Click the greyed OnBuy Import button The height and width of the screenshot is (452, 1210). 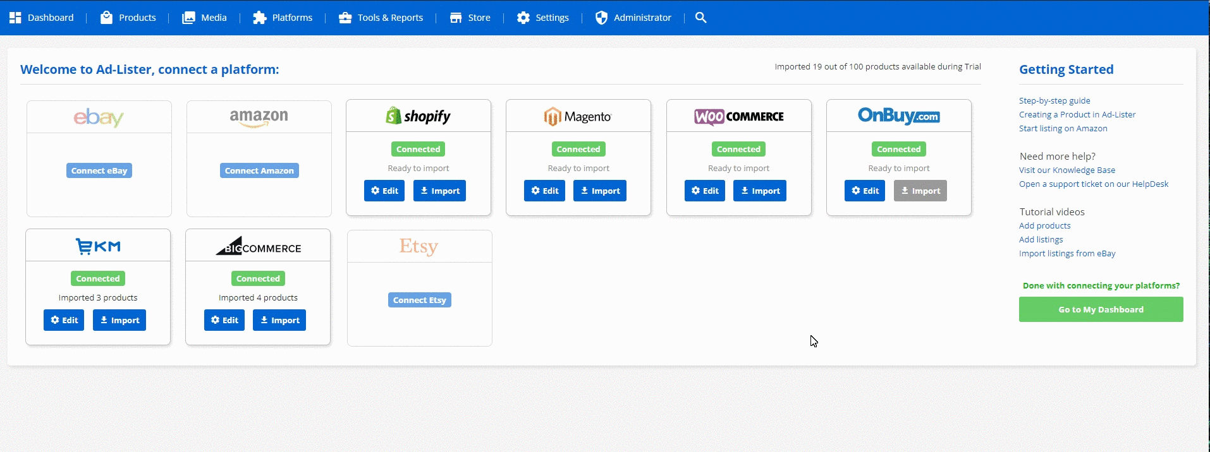pyautogui.click(x=920, y=191)
